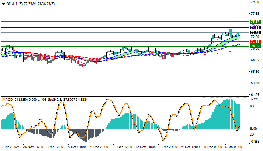Select the OIL,H4 symbol title text
The image size is (263, 151).
click(12, 4)
